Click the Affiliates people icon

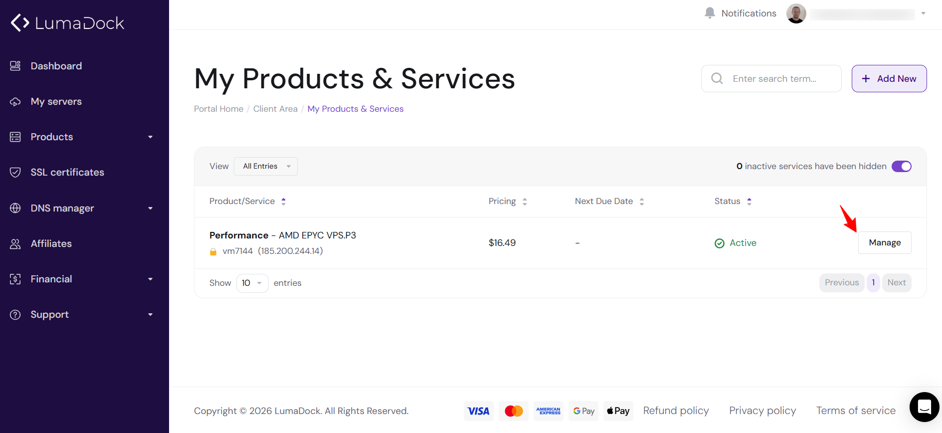pos(15,243)
